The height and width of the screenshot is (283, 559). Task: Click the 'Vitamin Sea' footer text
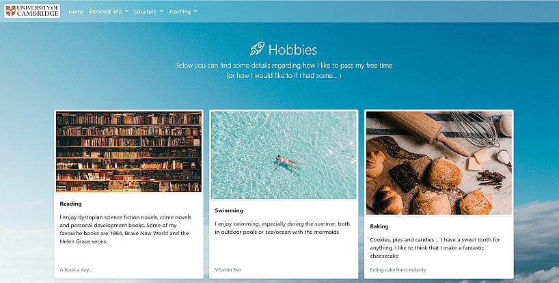click(x=228, y=270)
